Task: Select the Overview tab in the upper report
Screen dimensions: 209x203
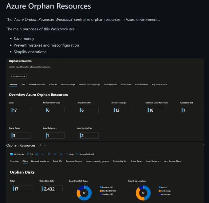Action: click(13, 84)
